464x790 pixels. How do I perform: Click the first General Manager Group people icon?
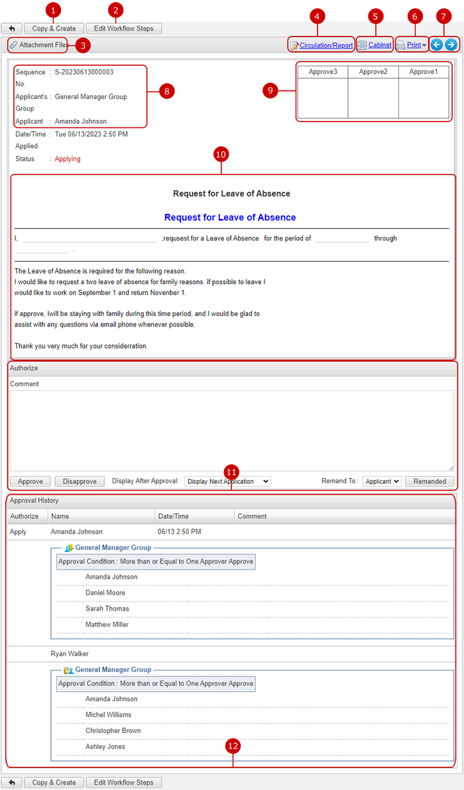click(x=69, y=548)
